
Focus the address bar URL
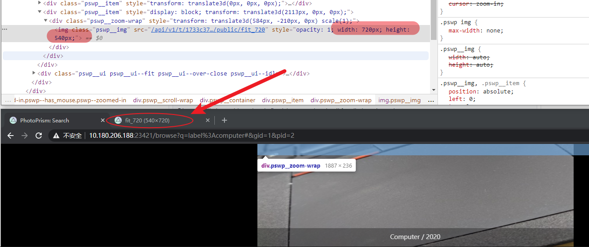click(192, 136)
